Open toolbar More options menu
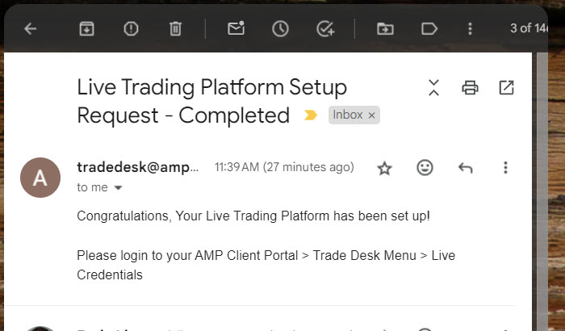This screenshot has height=331, width=565. pyautogui.click(x=471, y=28)
